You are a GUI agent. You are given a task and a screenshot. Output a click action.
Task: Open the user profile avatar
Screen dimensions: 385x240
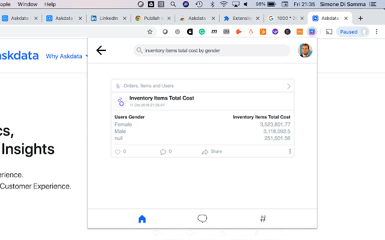coord(305,50)
